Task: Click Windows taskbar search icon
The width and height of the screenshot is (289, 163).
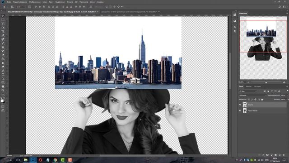Action: coord(11,160)
